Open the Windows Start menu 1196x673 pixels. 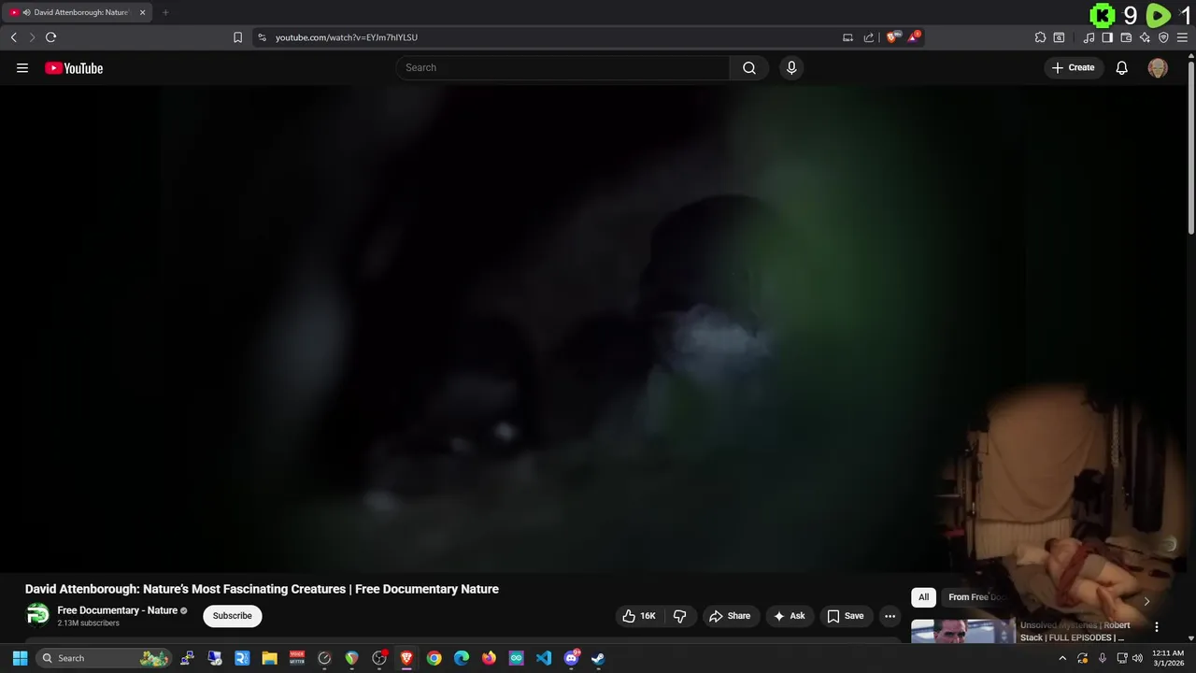[20, 658]
